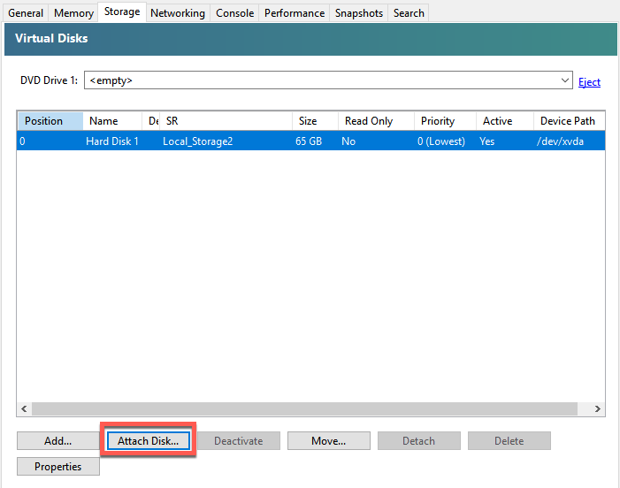Click the Delete button

509,440
